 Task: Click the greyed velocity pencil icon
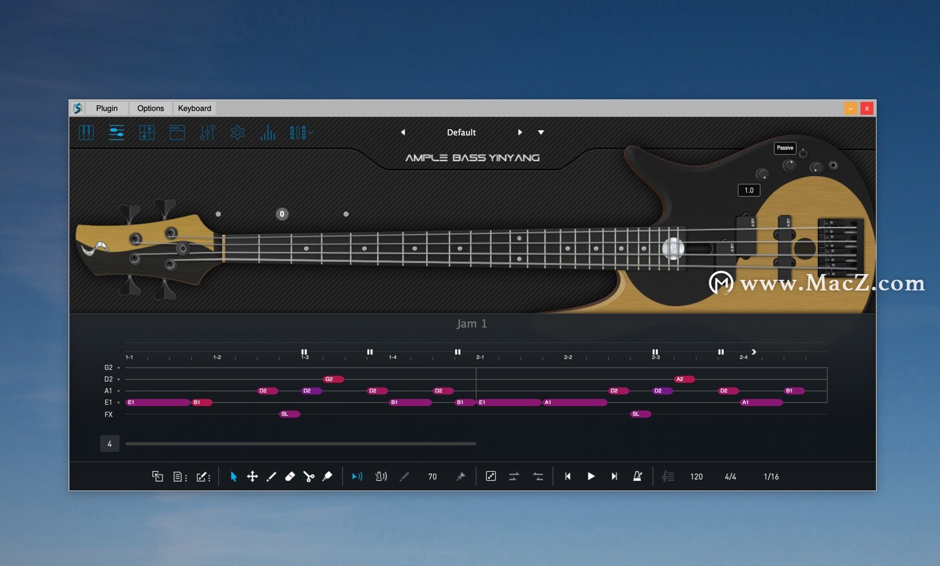click(404, 476)
